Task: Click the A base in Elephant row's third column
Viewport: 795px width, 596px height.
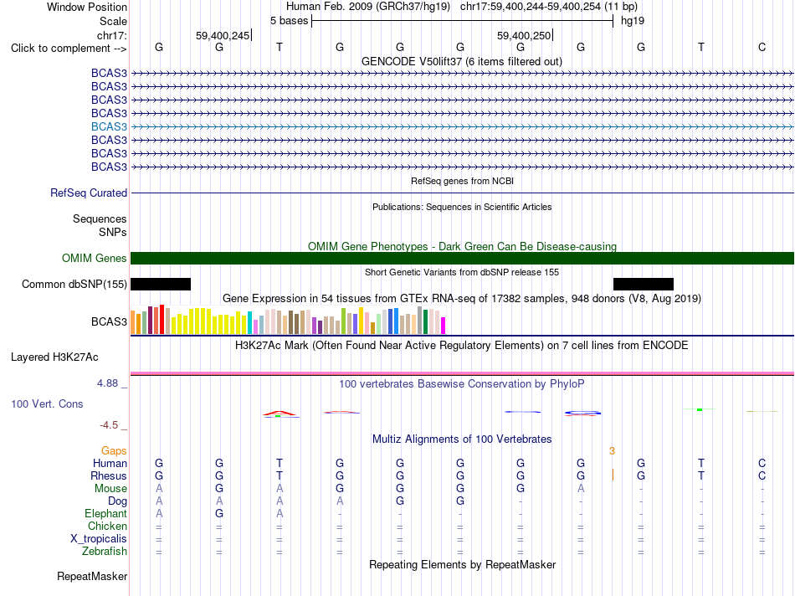Action: (280, 513)
